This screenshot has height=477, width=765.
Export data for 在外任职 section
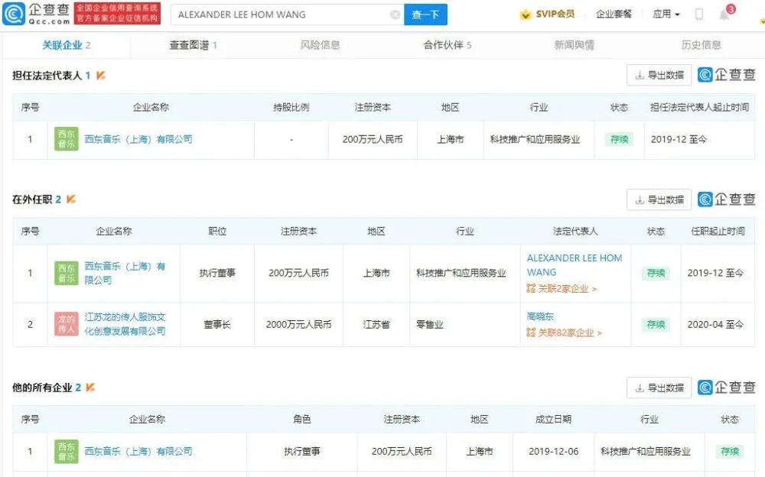click(659, 200)
